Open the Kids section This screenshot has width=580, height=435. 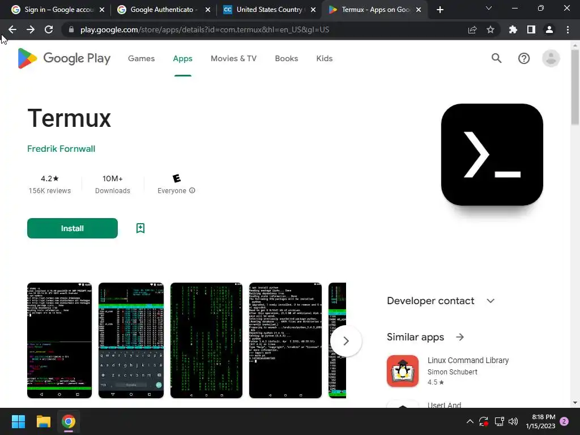tap(325, 58)
